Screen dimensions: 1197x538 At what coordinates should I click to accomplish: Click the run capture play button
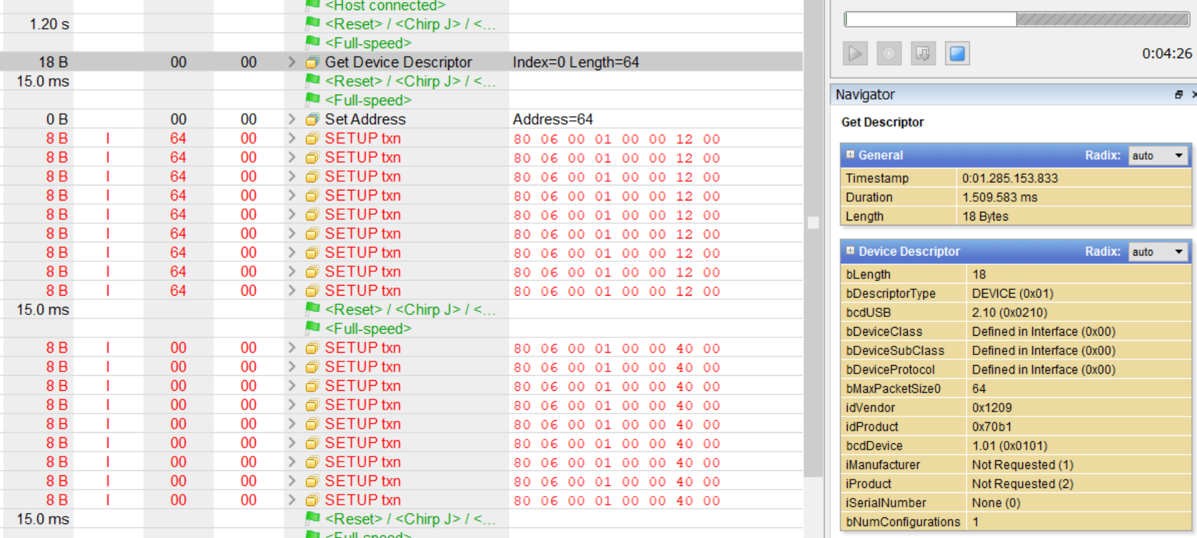855,53
